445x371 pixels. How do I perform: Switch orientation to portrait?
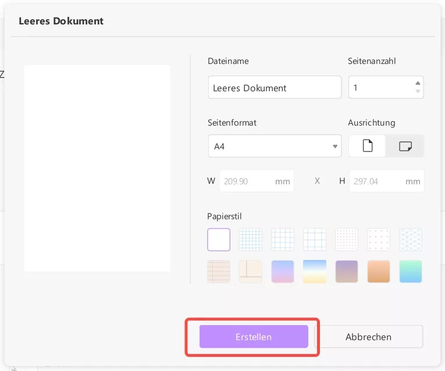click(x=367, y=147)
